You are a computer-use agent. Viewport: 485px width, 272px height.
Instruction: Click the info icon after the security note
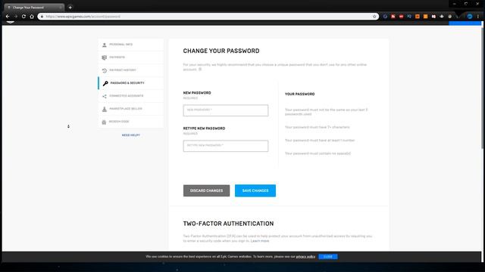click(x=200, y=70)
